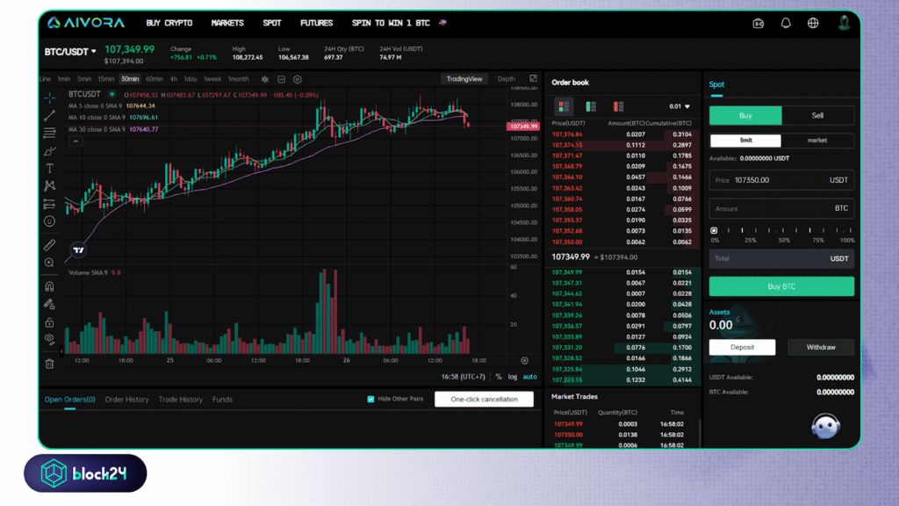
Task: Open the notifications bell
Action: 786,23
